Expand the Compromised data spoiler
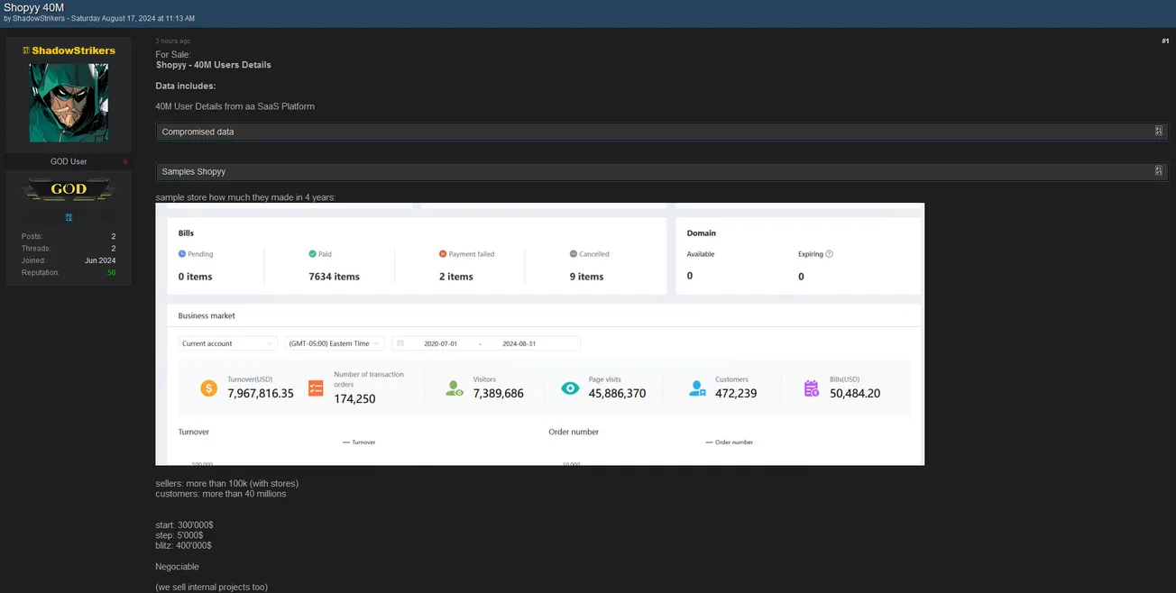The width and height of the screenshot is (1176, 593). (1158, 132)
